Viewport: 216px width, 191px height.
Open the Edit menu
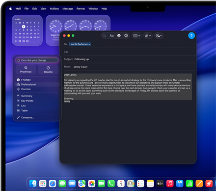click(34, 9)
